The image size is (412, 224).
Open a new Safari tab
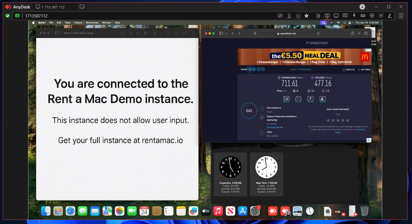(359, 33)
